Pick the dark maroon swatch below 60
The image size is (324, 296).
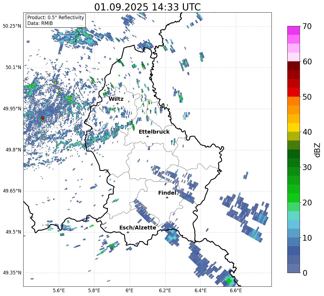(293, 66)
